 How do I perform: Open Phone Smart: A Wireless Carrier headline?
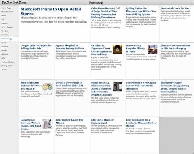tap(101, 89)
